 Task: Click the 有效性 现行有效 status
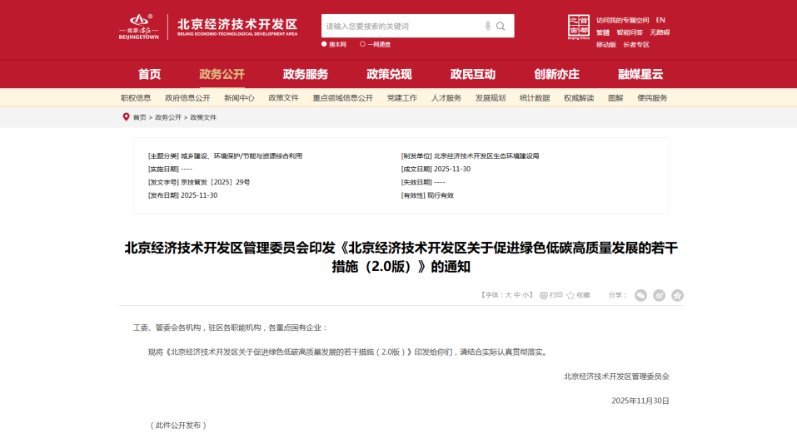coord(441,195)
